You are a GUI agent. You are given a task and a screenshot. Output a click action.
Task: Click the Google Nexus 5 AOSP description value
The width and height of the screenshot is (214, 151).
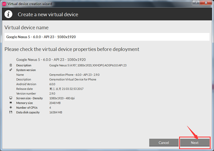(88, 65)
